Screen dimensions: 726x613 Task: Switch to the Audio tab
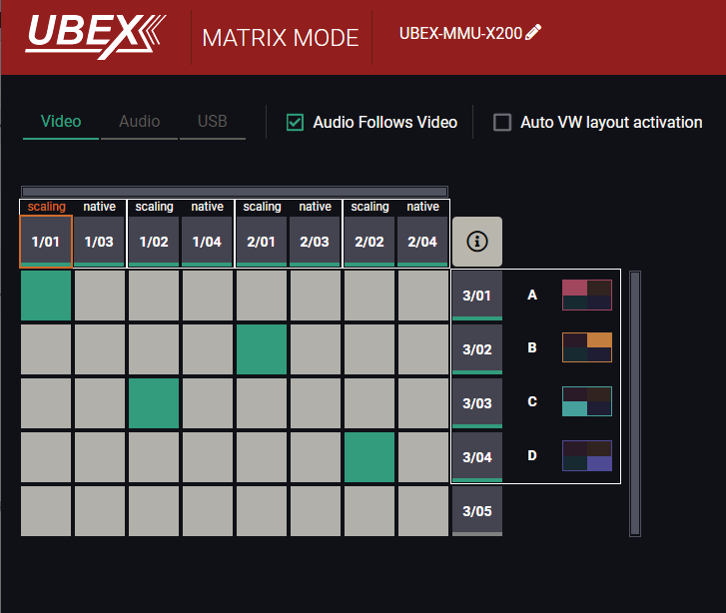coord(140,122)
